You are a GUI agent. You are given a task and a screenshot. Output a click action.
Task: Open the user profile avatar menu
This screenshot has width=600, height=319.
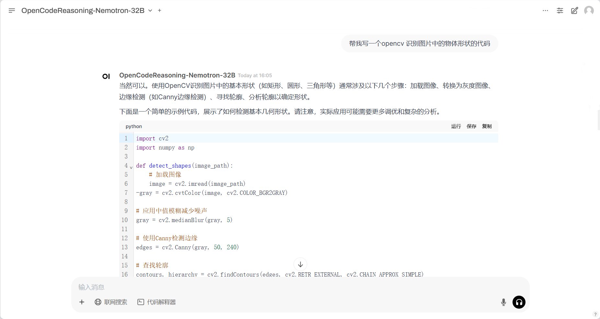click(589, 10)
